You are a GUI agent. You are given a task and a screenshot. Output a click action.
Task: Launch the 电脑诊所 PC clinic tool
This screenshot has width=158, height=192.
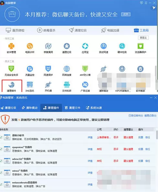[x=30, y=48]
